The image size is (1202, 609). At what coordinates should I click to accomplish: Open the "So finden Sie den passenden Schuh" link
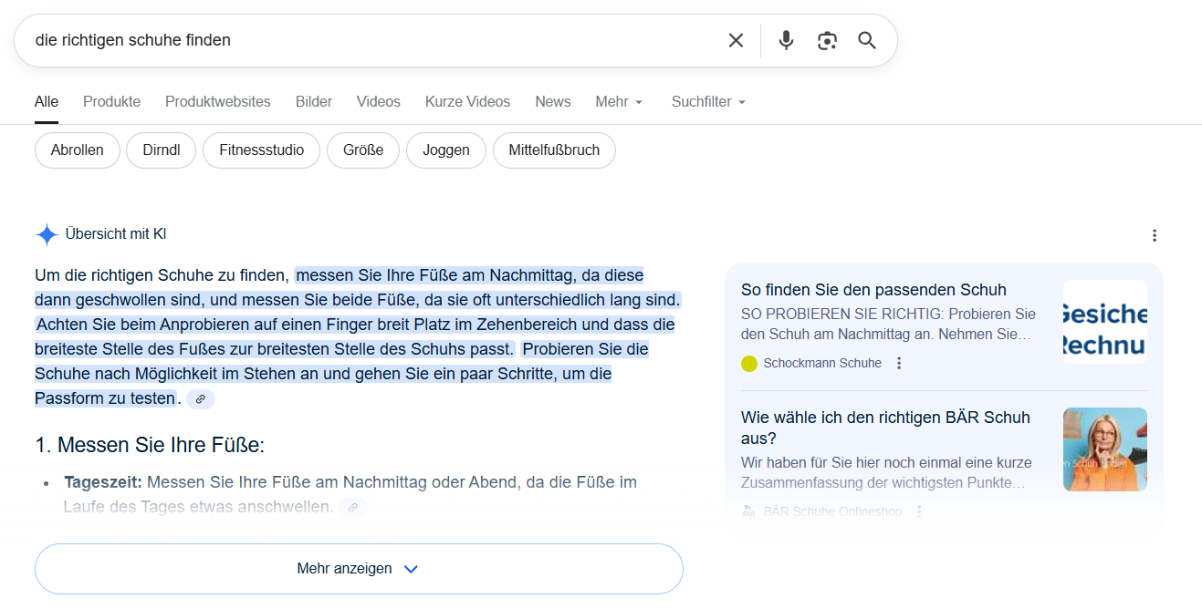pos(873,290)
